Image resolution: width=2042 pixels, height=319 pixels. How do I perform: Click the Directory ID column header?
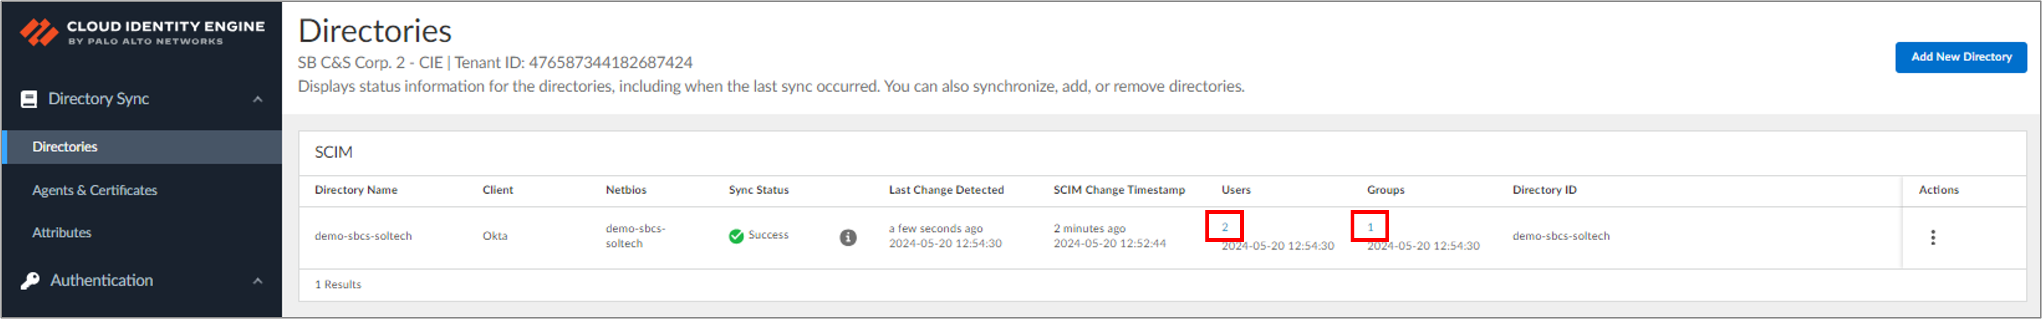[1544, 190]
